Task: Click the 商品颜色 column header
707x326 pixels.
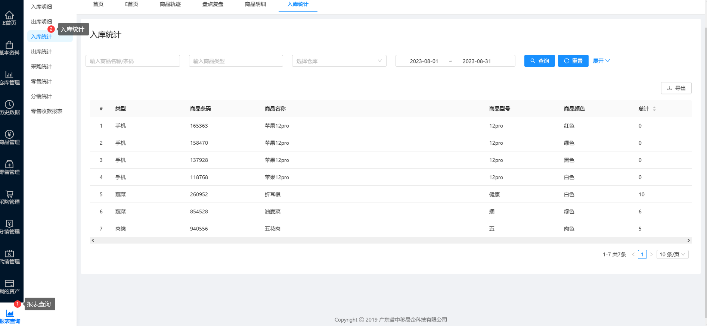Action: tap(574, 109)
